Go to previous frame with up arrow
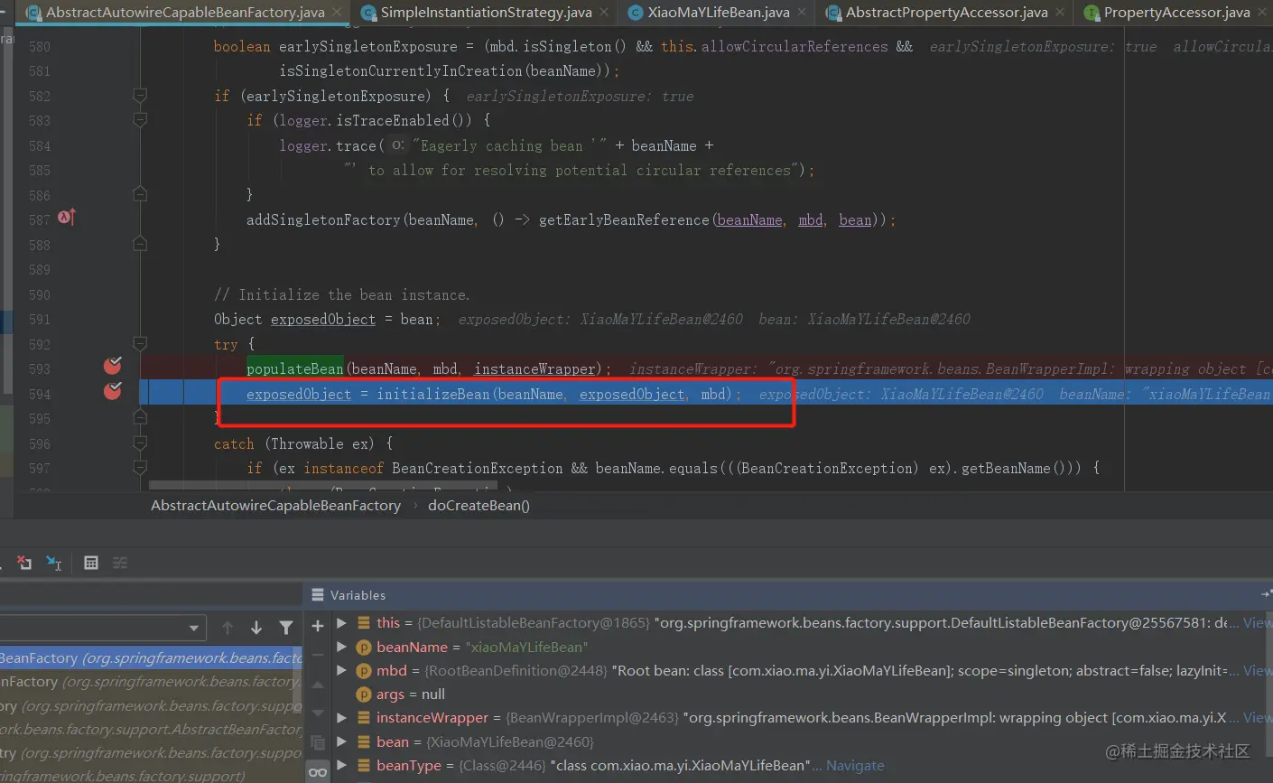The image size is (1273, 783). [x=228, y=627]
